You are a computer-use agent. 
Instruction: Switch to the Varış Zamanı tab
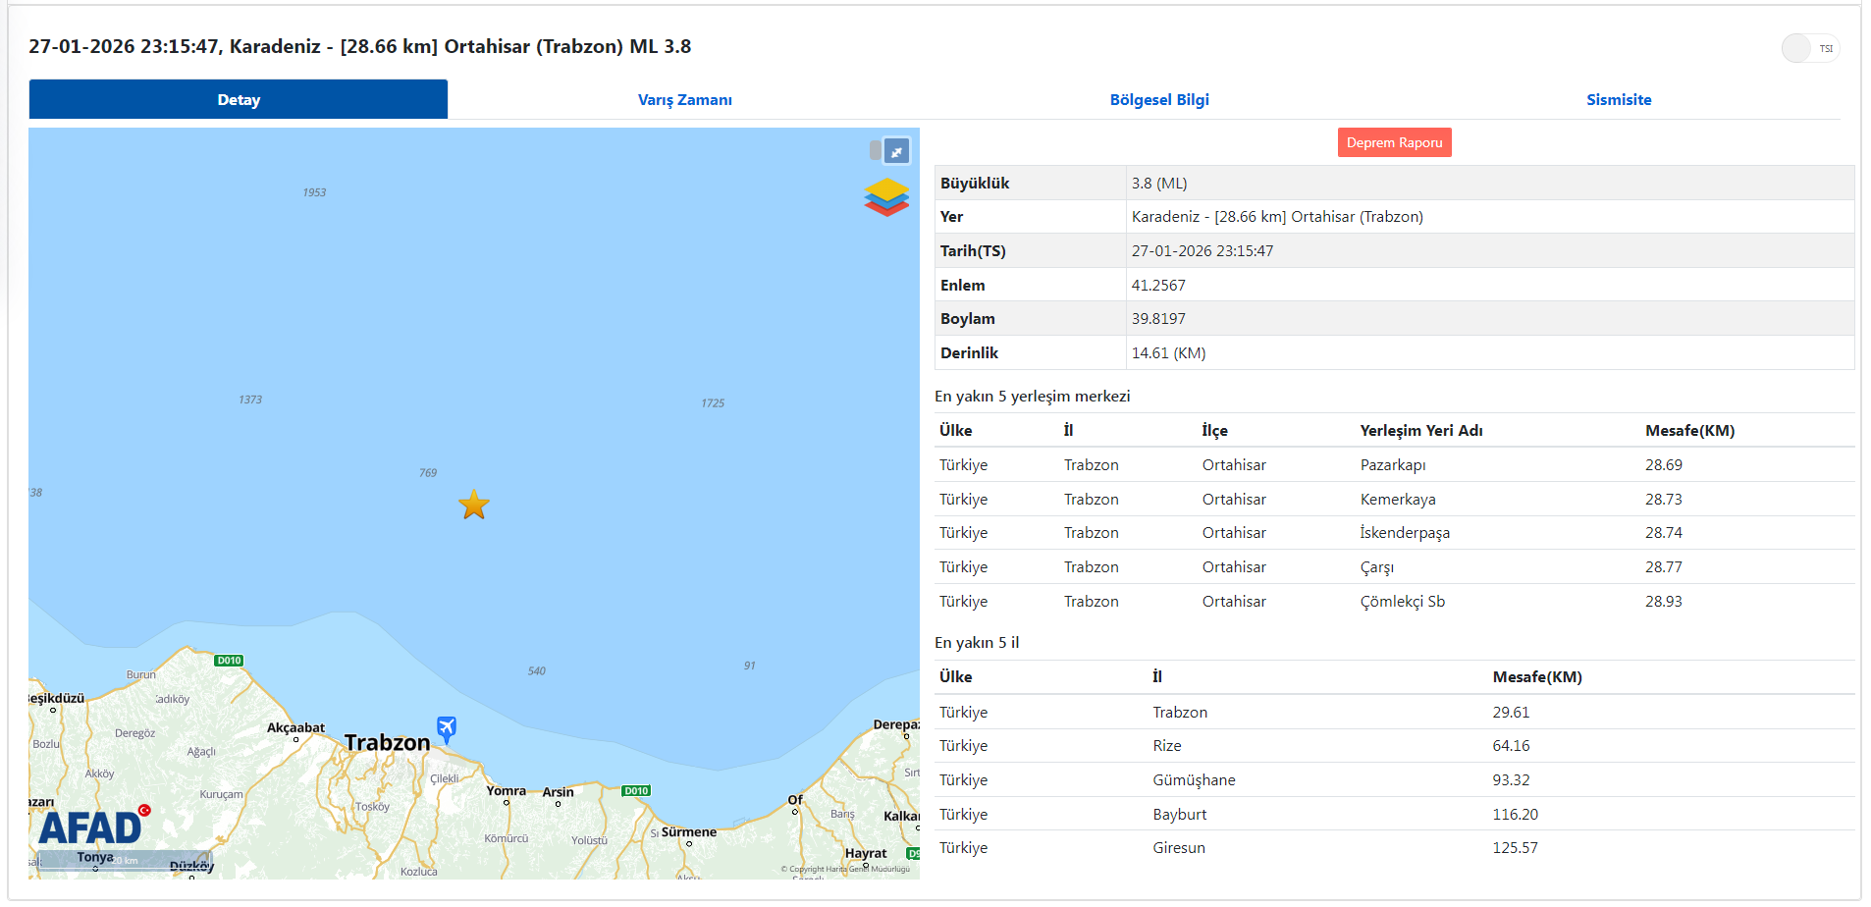click(684, 99)
